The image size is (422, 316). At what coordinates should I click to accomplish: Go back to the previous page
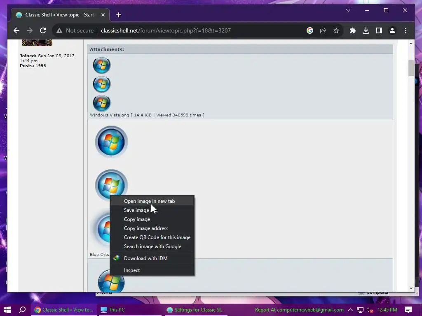pyautogui.click(x=16, y=30)
